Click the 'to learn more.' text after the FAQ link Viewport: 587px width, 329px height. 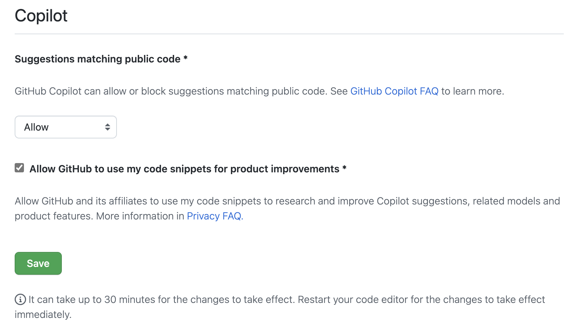click(473, 91)
